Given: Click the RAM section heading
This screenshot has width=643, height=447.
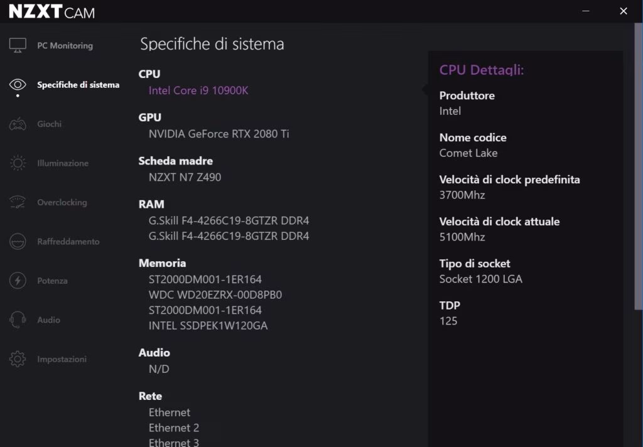Looking at the screenshot, I should coord(151,204).
